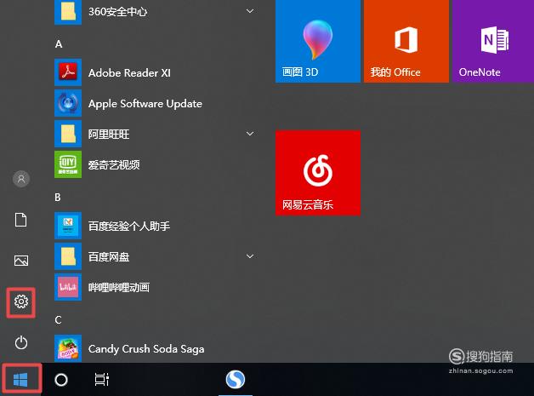
Task: Expand the 360安全中心 folder chevron
Action: point(250,11)
